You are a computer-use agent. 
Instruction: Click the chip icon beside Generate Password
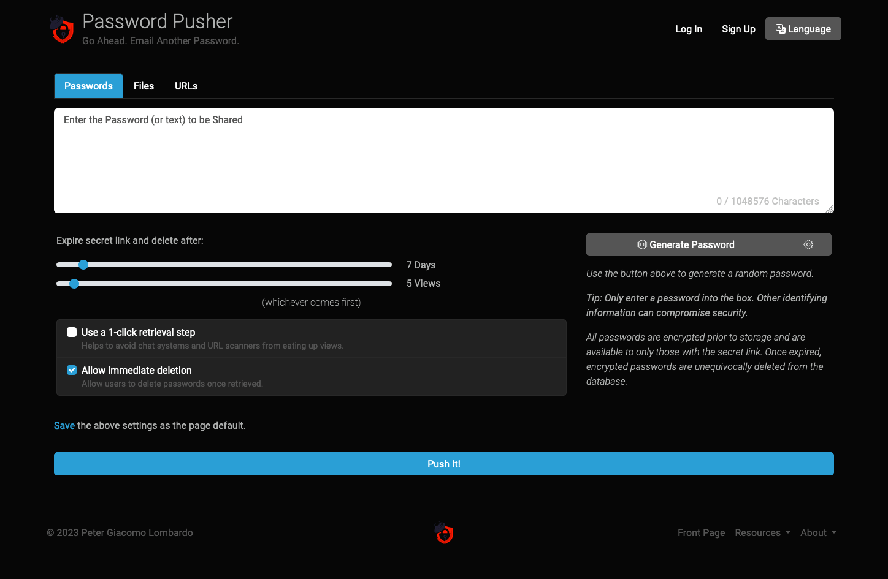tap(642, 244)
